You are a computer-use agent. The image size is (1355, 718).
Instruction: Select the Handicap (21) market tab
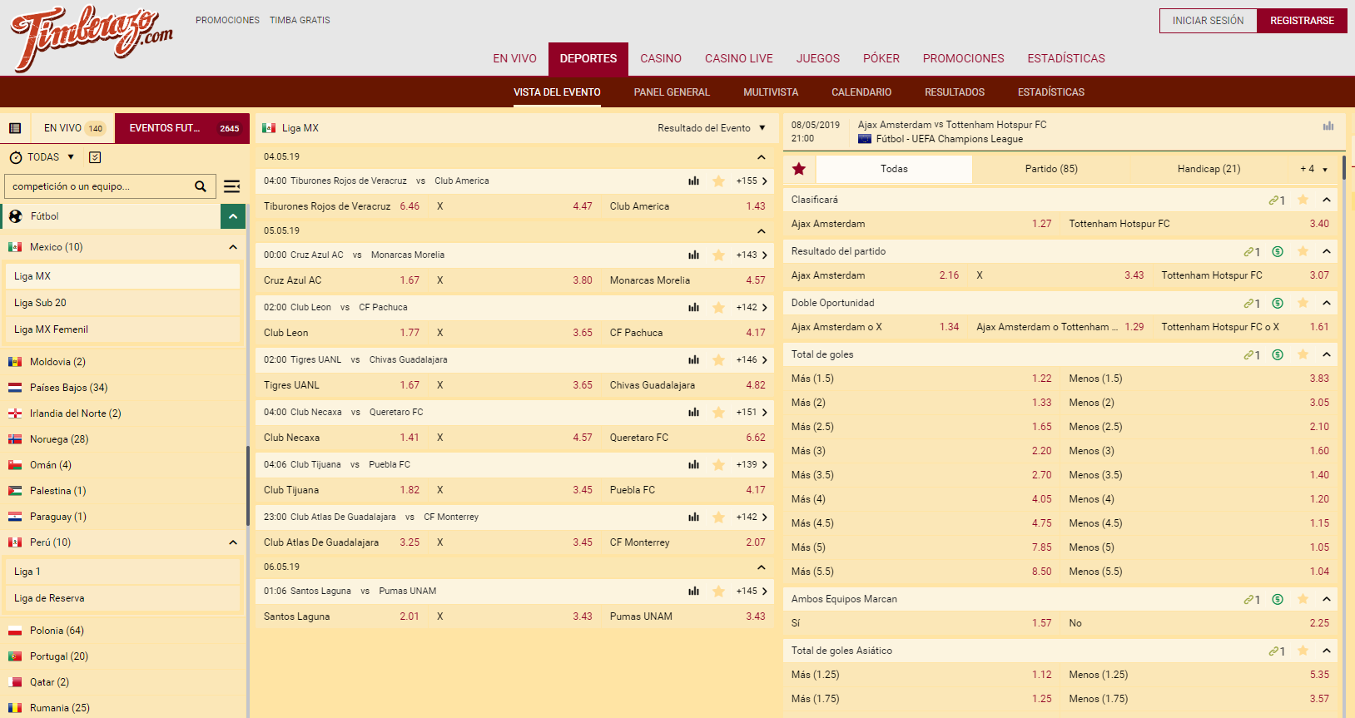coord(1209,169)
